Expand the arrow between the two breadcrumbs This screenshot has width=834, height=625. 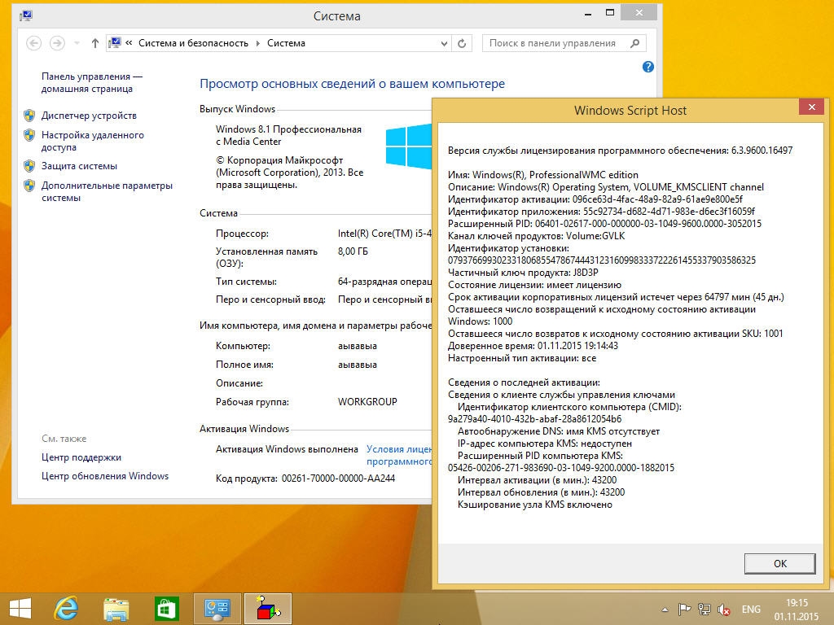pyautogui.click(x=258, y=43)
